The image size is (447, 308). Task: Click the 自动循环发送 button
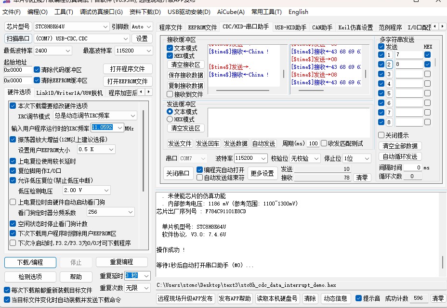[400, 156]
